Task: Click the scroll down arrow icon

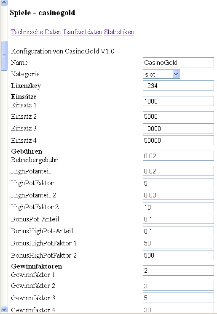Action: [x=4, y=309]
